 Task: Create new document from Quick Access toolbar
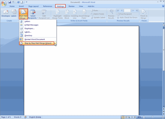click(x=22, y=2)
